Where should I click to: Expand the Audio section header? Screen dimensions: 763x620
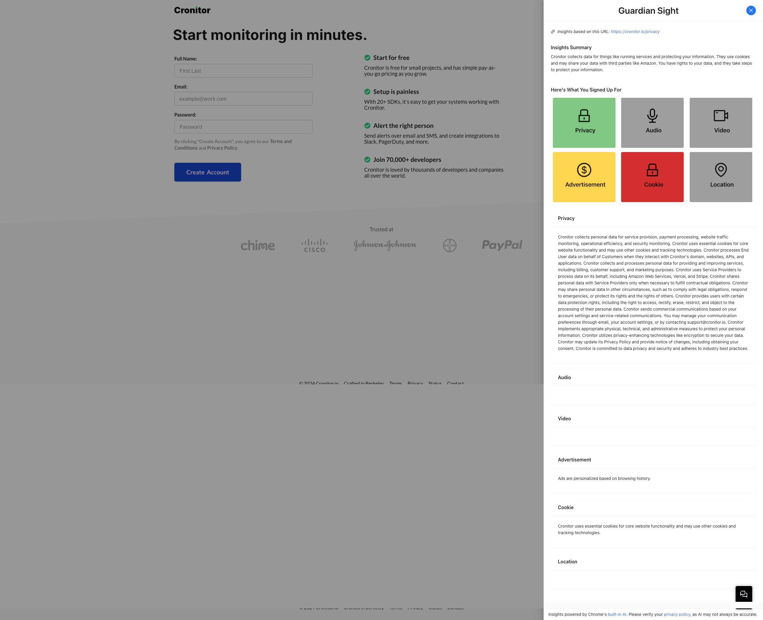click(564, 377)
